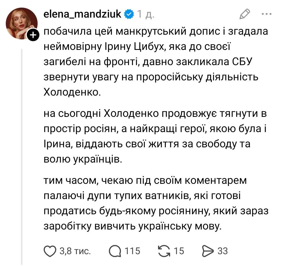Click the 15 reposts count
The height and width of the screenshot is (266, 284).
[x=179, y=251]
